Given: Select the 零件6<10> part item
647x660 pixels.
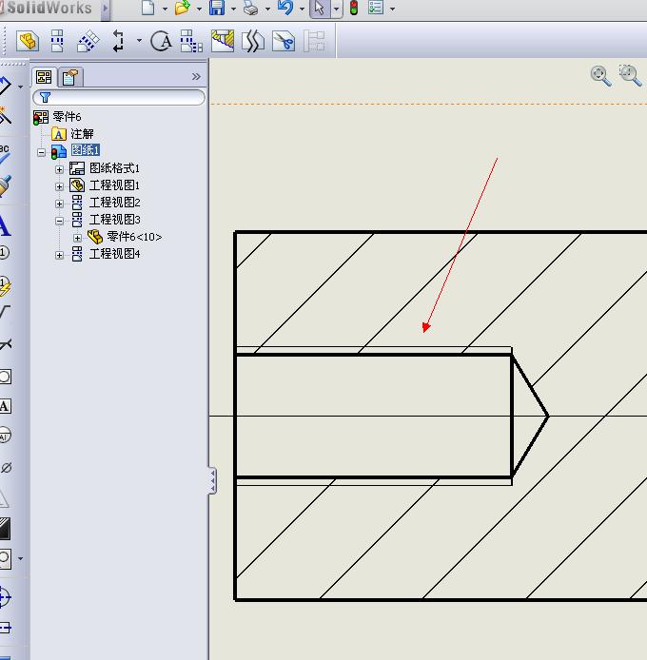Looking at the screenshot, I should [x=134, y=237].
